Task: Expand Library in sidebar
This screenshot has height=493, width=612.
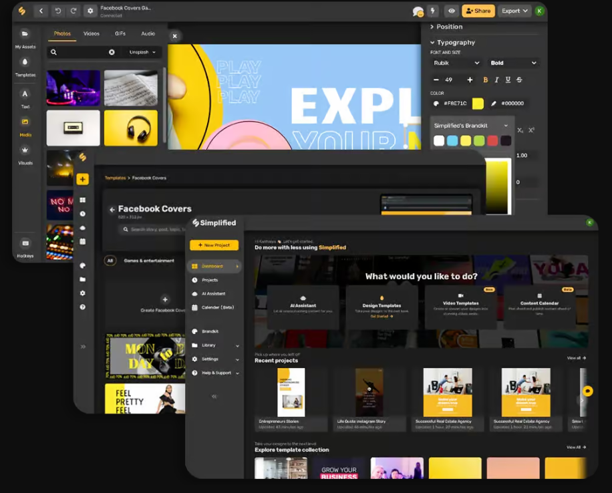Action: point(214,345)
